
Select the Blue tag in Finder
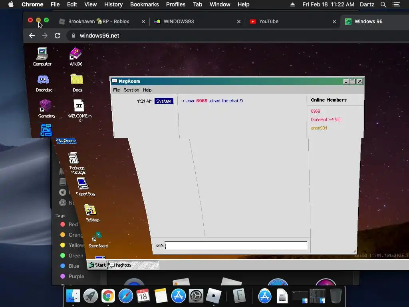(x=69, y=266)
